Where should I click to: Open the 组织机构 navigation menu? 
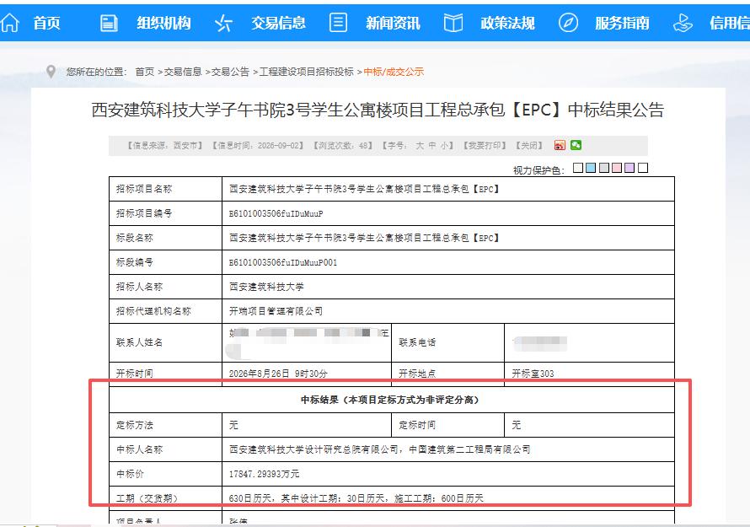click(x=163, y=23)
